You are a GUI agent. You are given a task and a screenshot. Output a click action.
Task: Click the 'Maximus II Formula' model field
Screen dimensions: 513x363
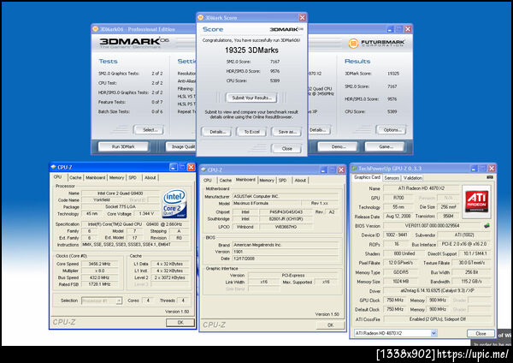[266, 203]
